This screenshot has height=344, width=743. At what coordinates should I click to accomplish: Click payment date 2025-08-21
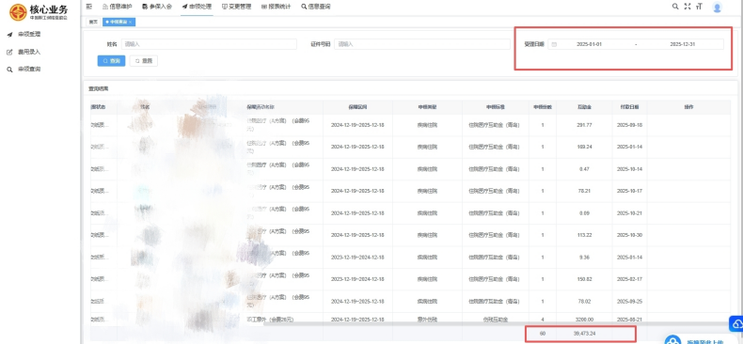coord(629,320)
